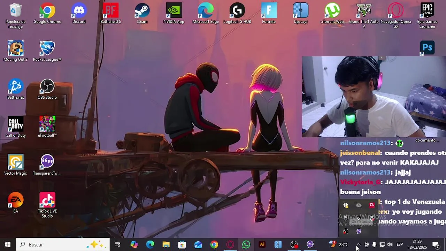Screen dimensions: 446x251
Task: Select the OBS Studio desktop icon
Action: coord(47,89)
